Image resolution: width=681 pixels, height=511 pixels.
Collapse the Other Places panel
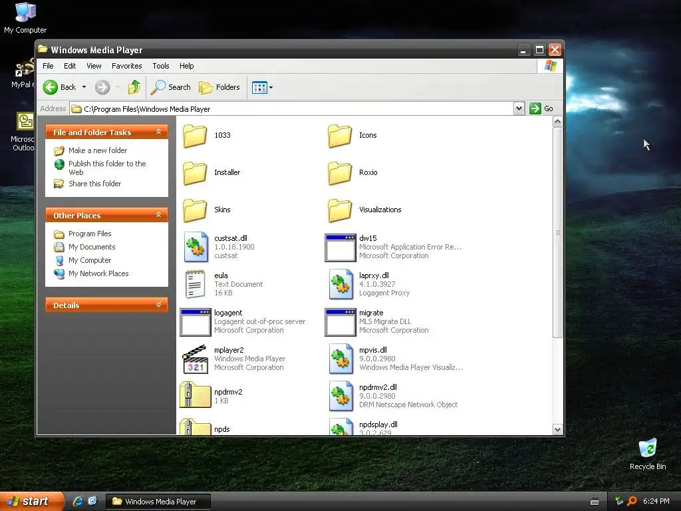pyautogui.click(x=158, y=215)
